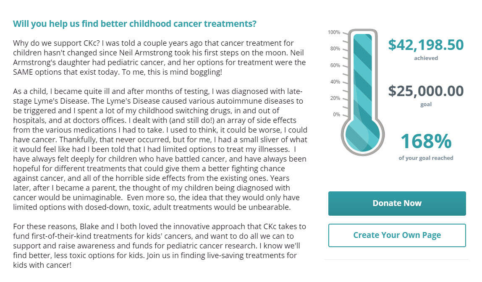Viewport: 482px width, 282px height.
Task: Click the Donate Now button
Action: [x=397, y=204]
